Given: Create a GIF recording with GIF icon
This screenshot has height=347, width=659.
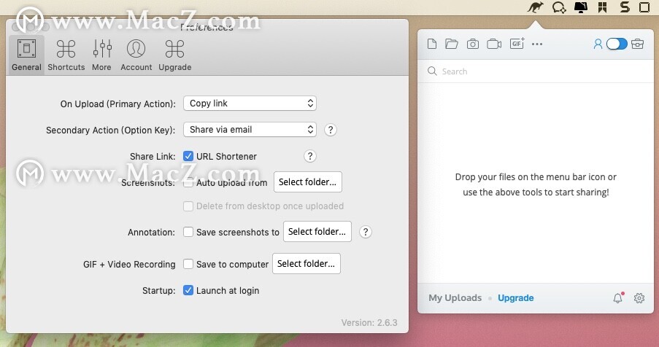Looking at the screenshot, I should tap(517, 43).
